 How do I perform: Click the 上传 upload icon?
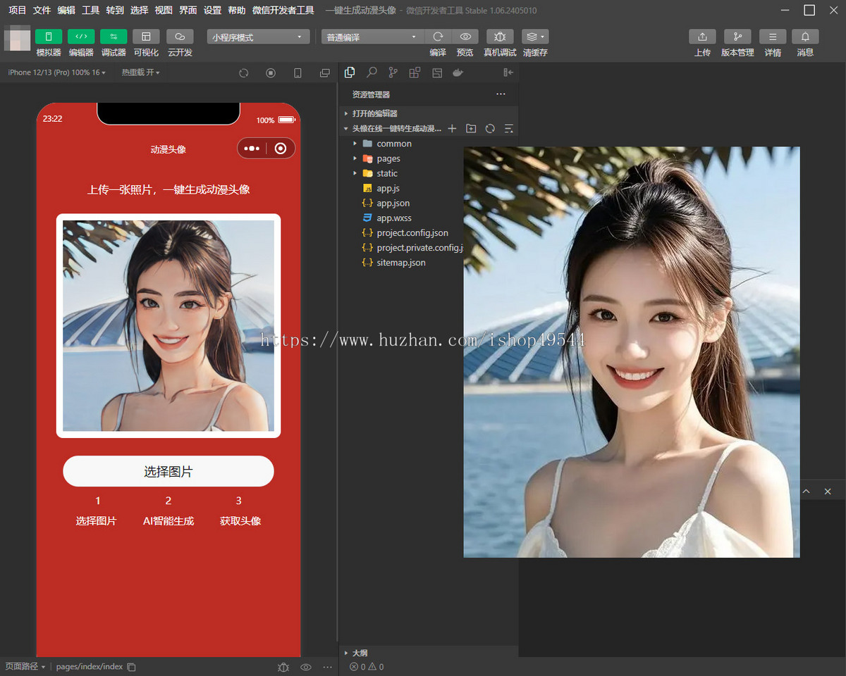(x=702, y=37)
